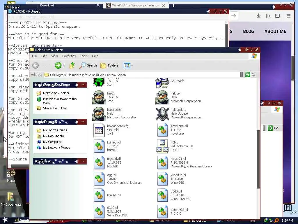
Task: Click the taskbar clock showing 8:29 PM
Action: (x=287, y=220)
